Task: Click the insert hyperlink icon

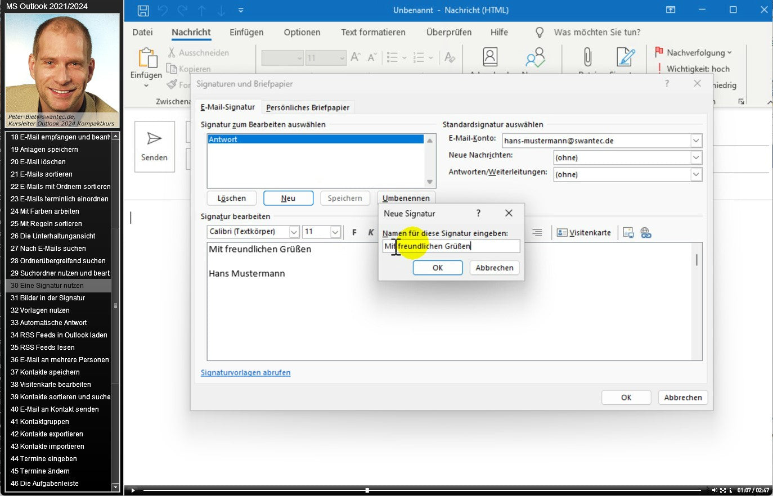Action: (x=646, y=232)
